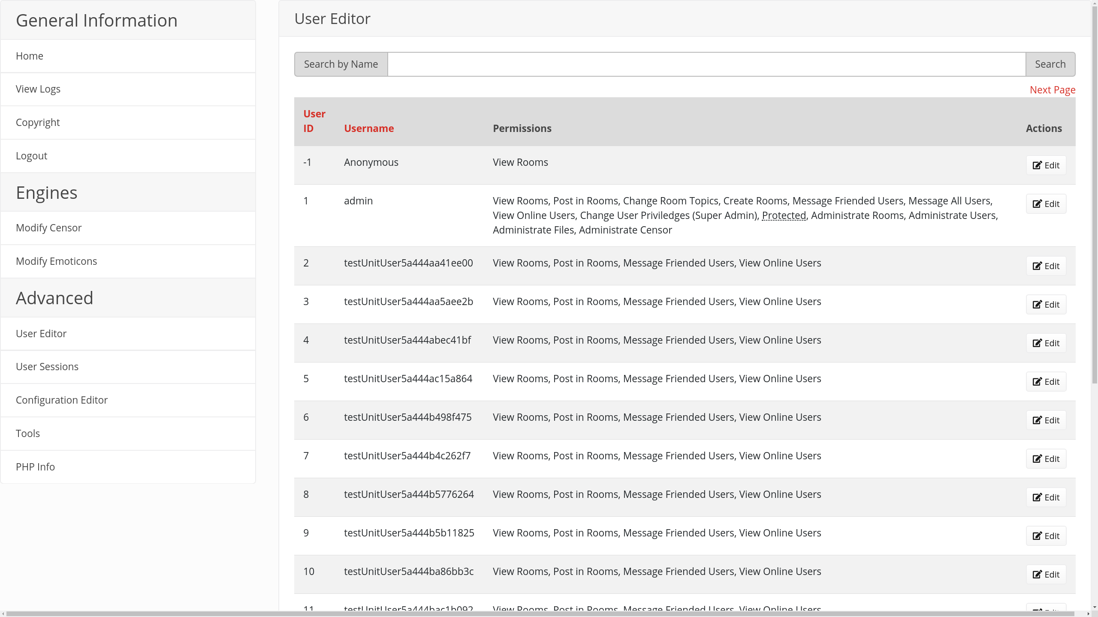The width and height of the screenshot is (1098, 617).
Task: Open View Logs in sidebar
Action: tap(38, 89)
